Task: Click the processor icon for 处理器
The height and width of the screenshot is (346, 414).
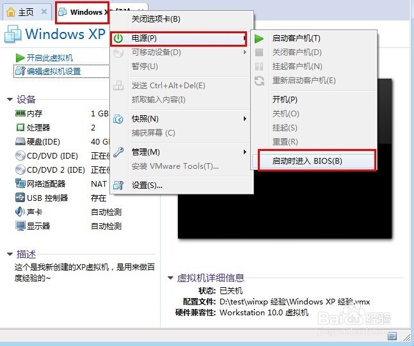Action: (20, 127)
